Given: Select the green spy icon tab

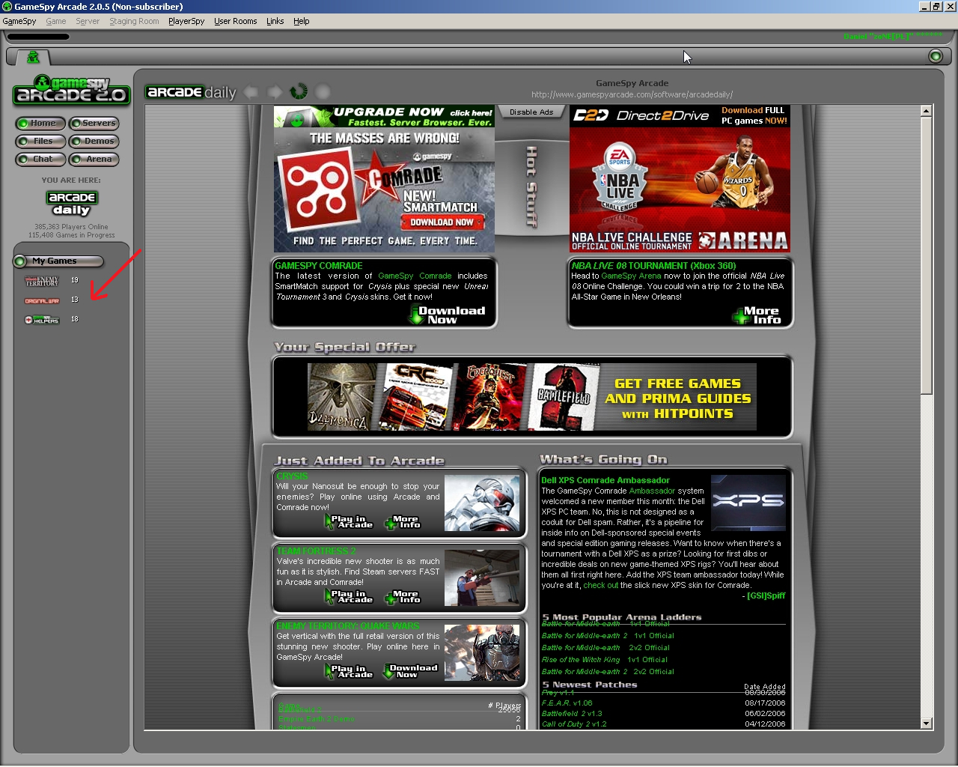Looking at the screenshot, I should [33, 58].
